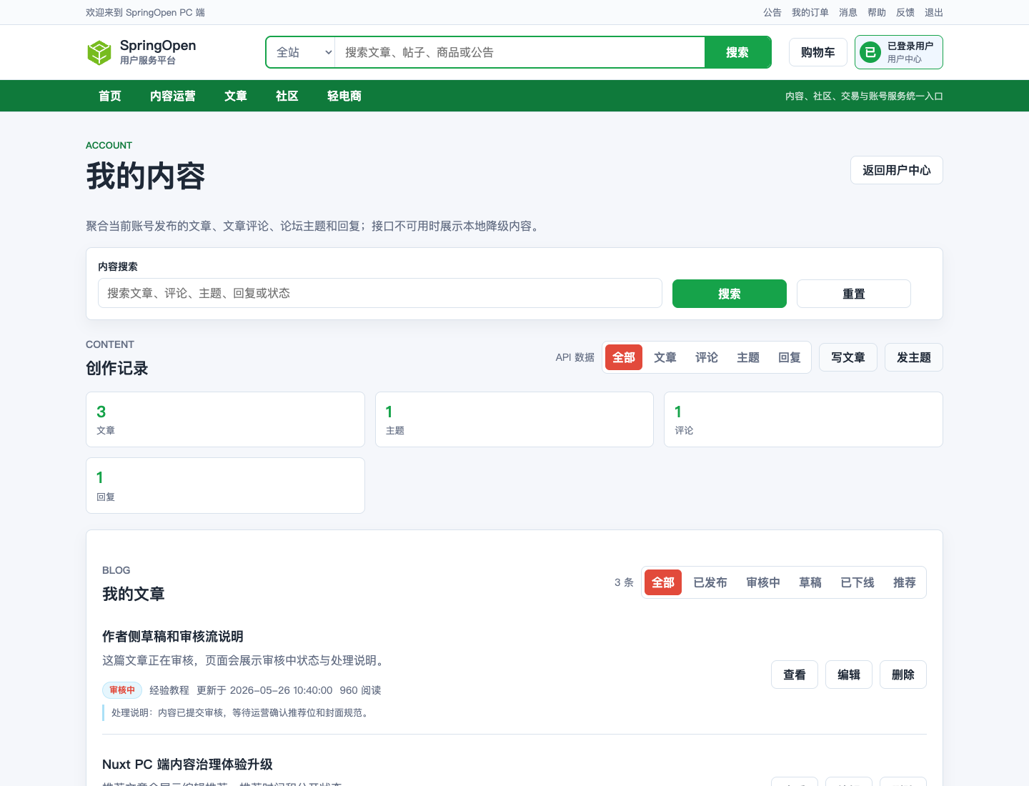Image resolution: width=1029 pixels, height=786 pixels.
Task: Open the 反馈 link
Action: point(905,12)
